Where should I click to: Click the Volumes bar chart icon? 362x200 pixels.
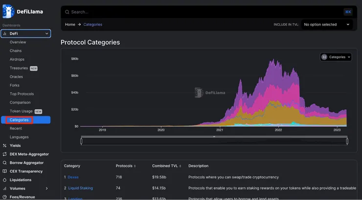click(4, 188)
